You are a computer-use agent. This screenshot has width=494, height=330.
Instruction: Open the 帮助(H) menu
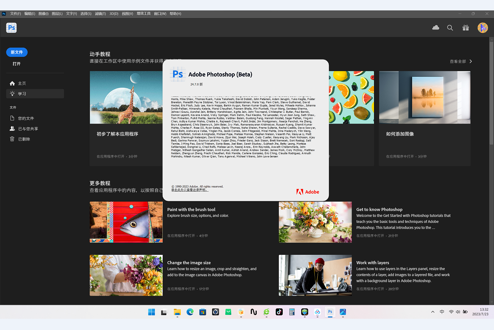point(175,14)
